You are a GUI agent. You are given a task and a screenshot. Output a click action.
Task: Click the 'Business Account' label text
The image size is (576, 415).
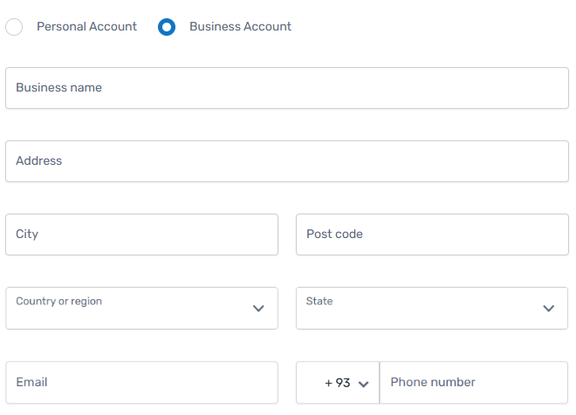pyautogui.click(x=240, y=27)
